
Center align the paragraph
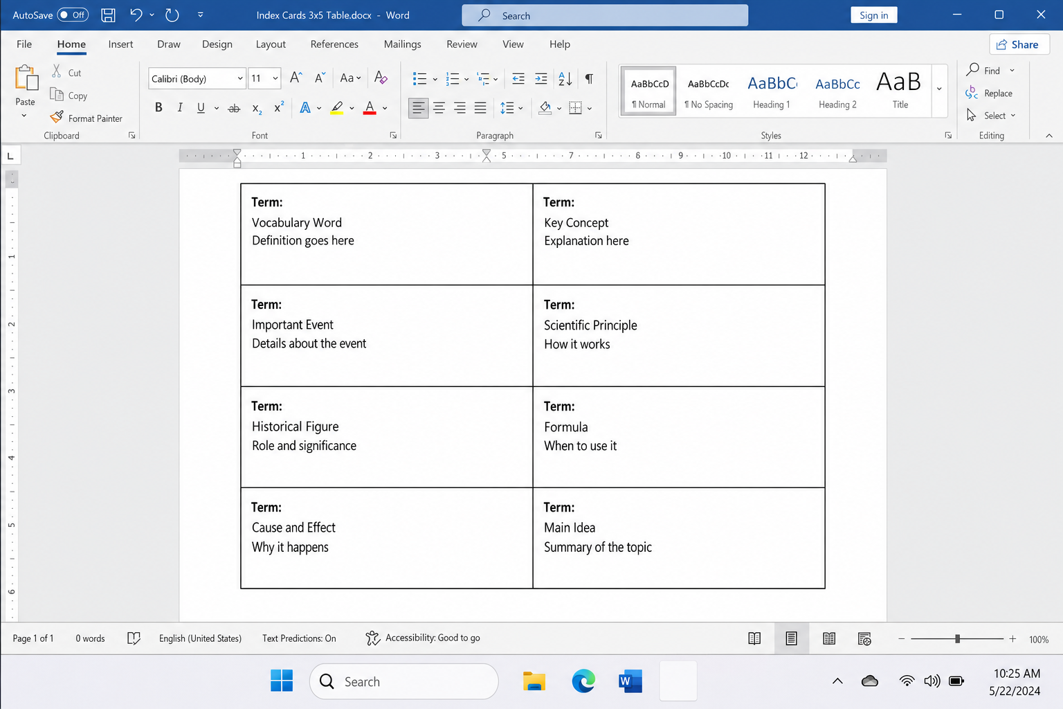coord(439,108)
